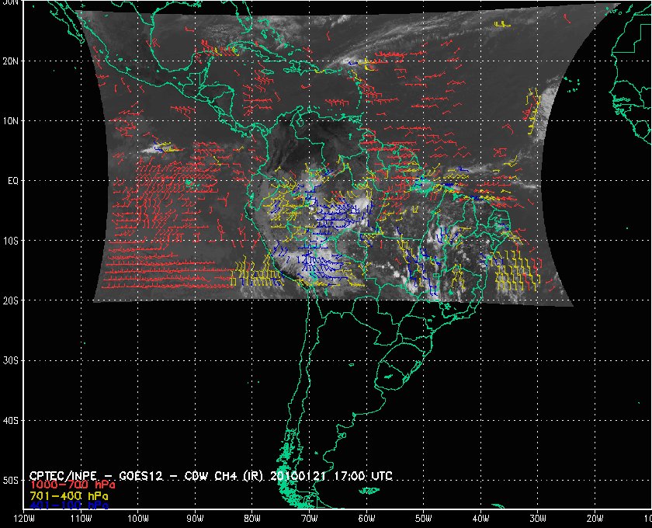
Task: Click the 40S latitude axis label
Action: pos(11,421)
